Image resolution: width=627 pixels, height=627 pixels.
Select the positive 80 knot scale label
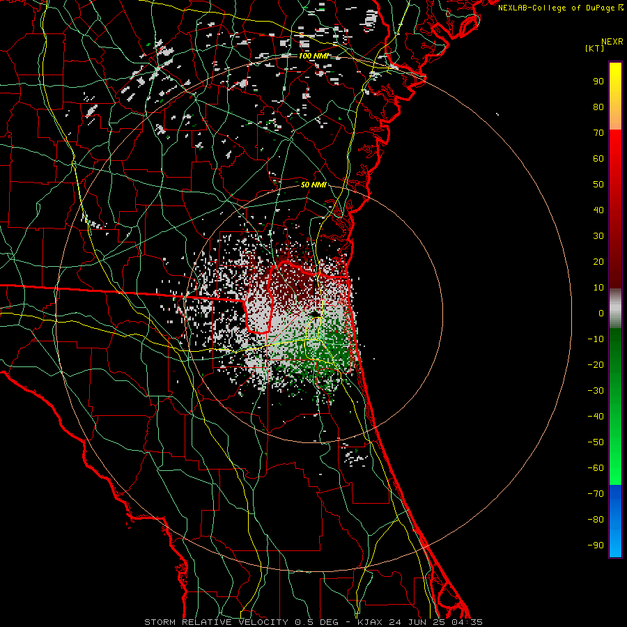(x=598, y=107)
